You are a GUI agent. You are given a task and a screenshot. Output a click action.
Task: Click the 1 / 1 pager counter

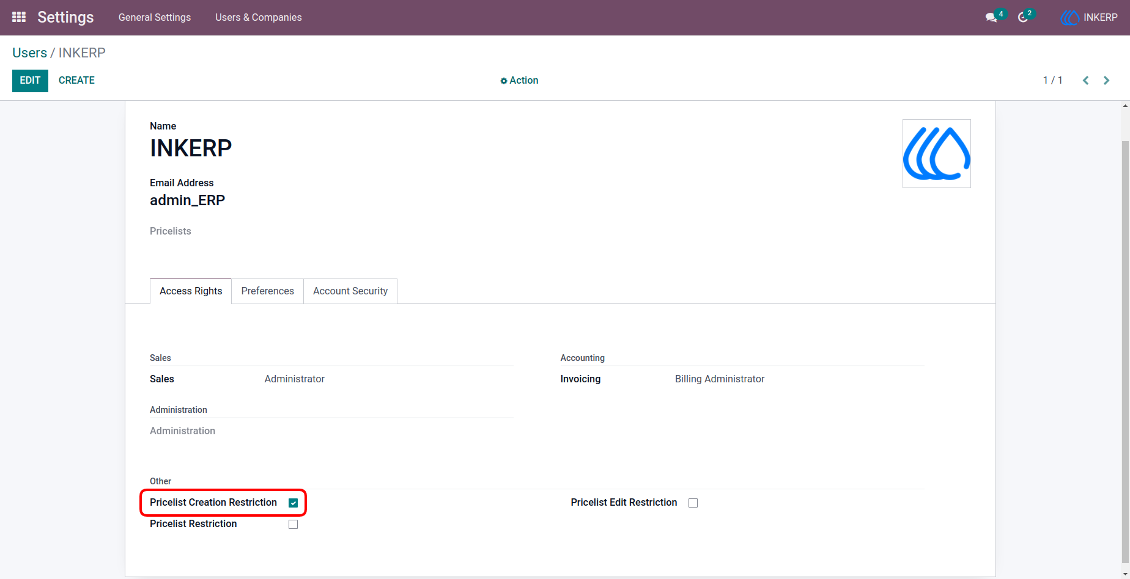coord(1053,81)
